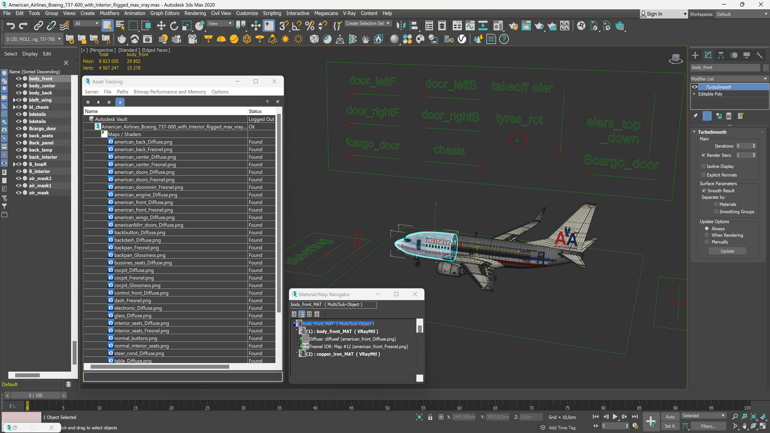The width and height of the screenshot is (770, 433).
Task: Open the Utilities wrench panel tab
Action: click(759, 55)
